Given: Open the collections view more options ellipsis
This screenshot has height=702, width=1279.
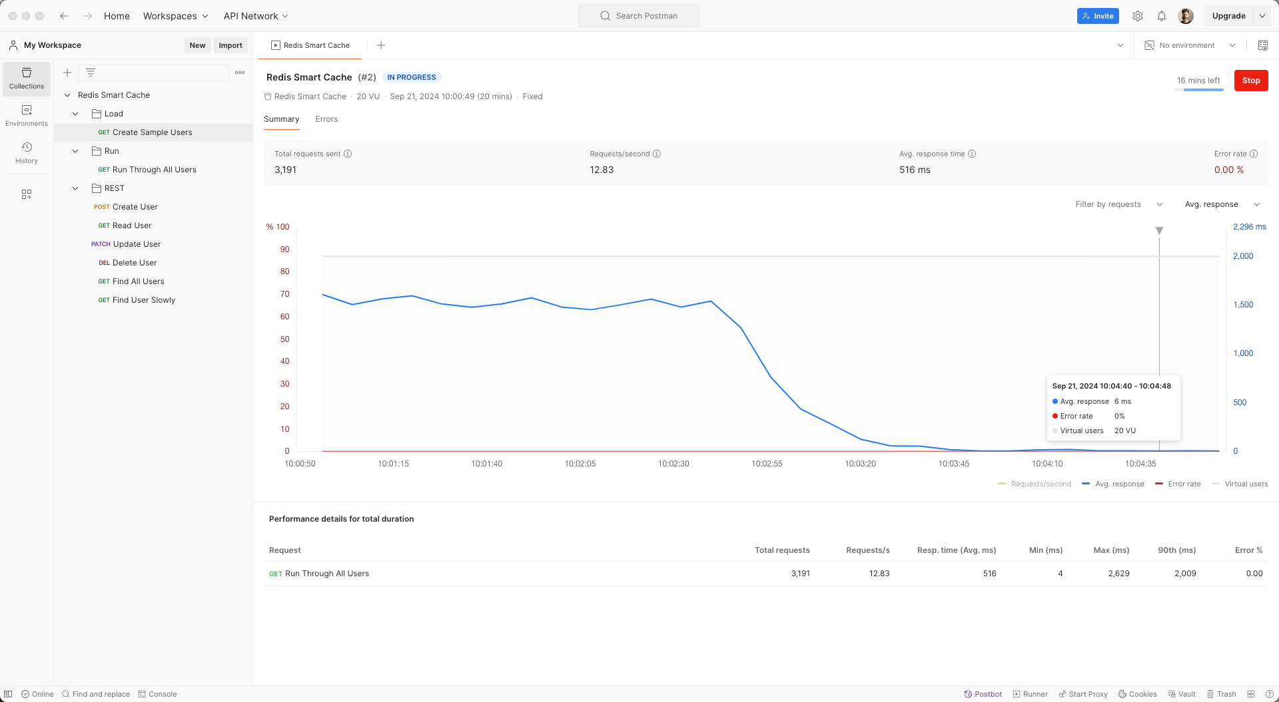Looking at the screenshot, I should point(240,73).
